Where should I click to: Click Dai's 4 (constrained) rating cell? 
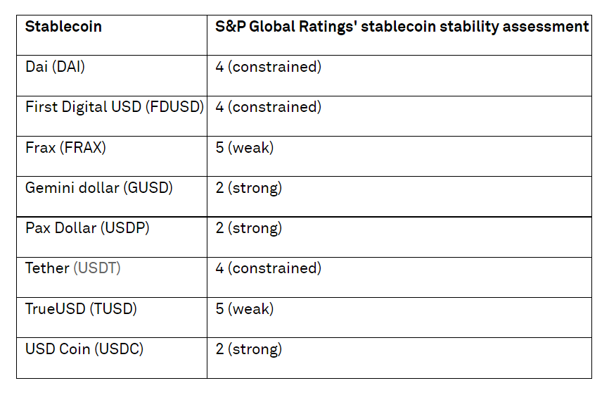268,68
